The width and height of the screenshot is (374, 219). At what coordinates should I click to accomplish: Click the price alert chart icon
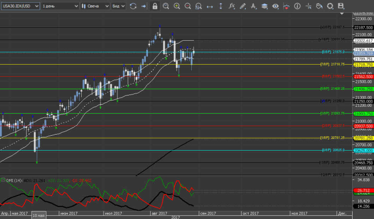(286, 6)
